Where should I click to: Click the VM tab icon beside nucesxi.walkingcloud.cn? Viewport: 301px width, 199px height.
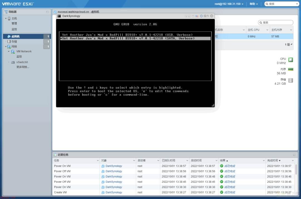tap(55, 12)
